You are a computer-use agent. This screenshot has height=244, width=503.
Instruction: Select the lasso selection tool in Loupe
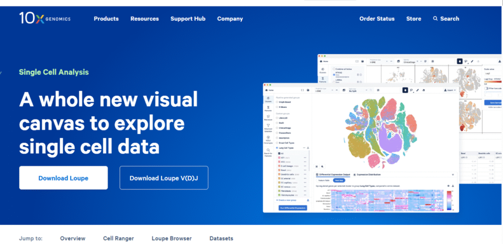click(412, 90)
